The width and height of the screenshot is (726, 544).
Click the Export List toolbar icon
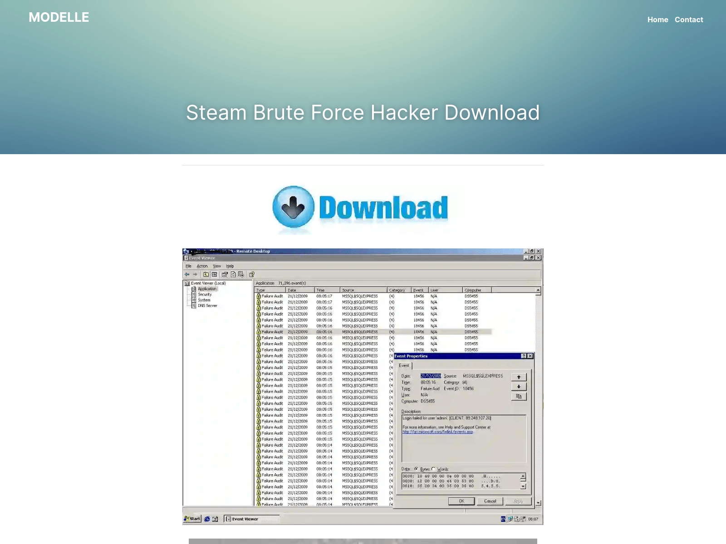coord(241,274)
